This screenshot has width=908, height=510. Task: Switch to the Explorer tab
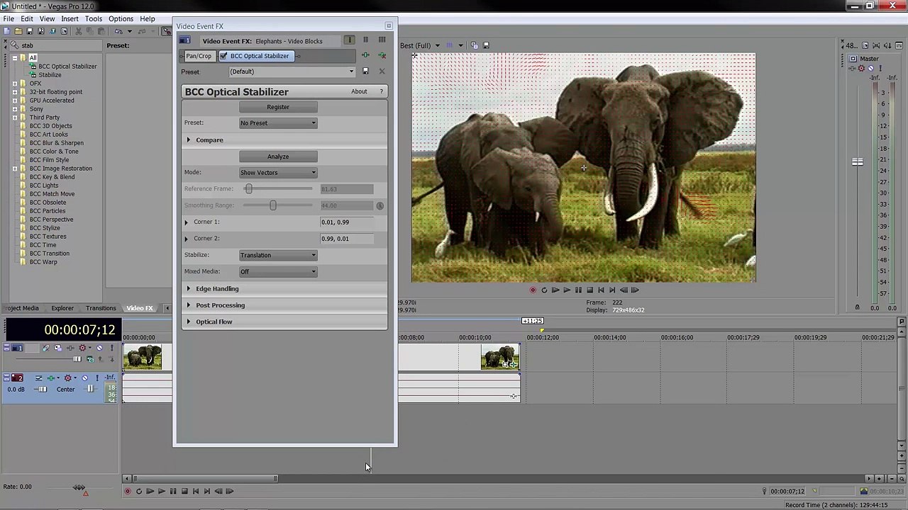[x=62, y=308]
